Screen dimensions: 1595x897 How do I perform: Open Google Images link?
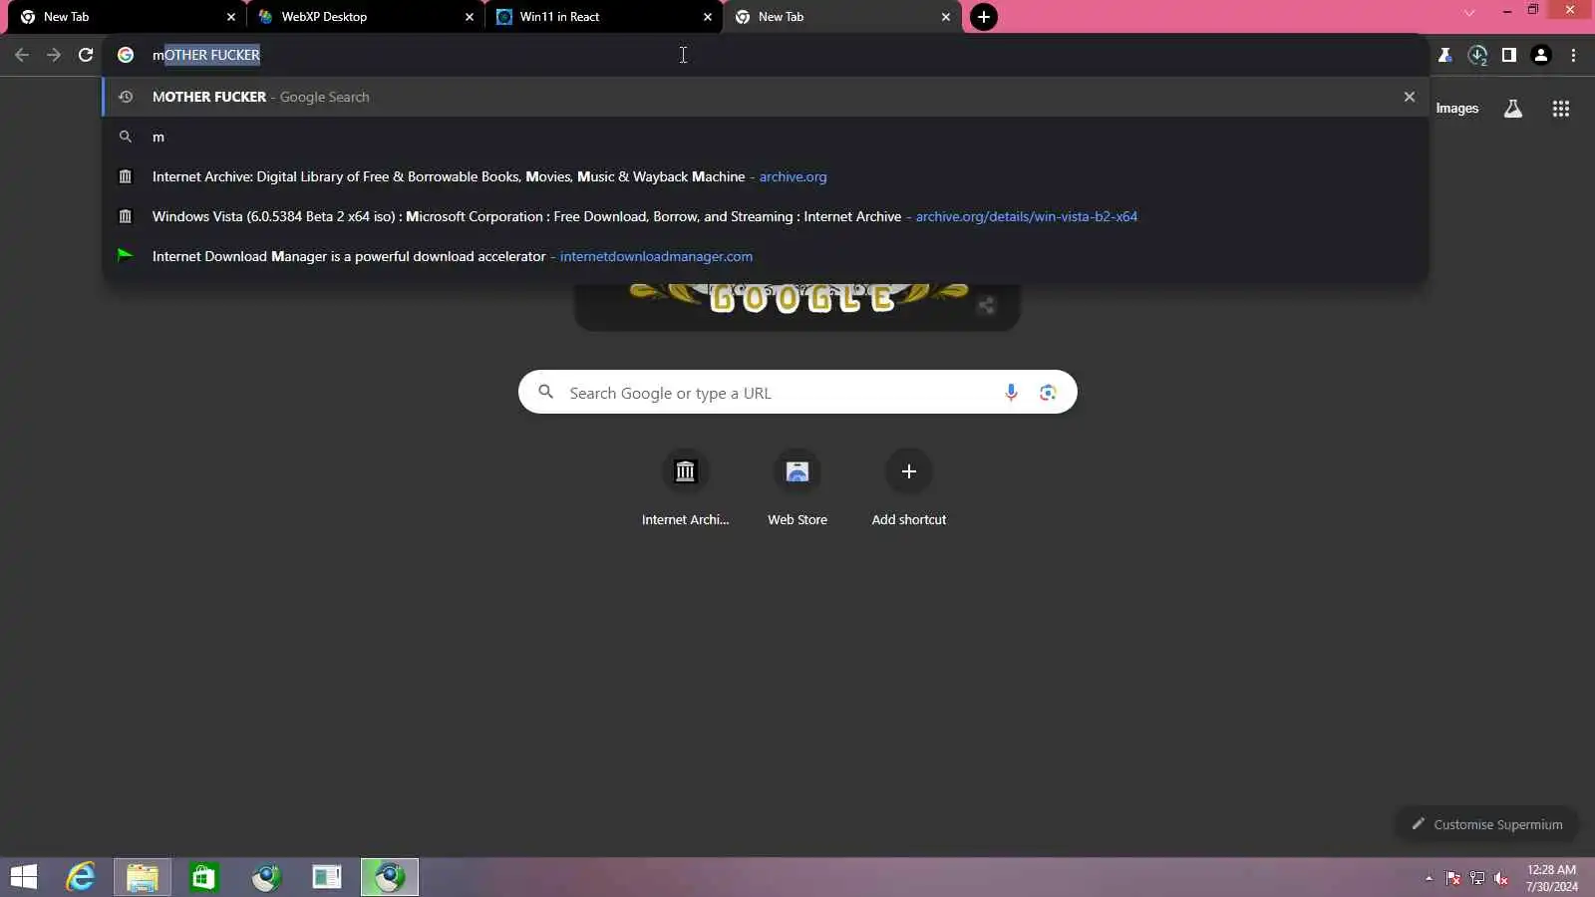pos(1456,109)
